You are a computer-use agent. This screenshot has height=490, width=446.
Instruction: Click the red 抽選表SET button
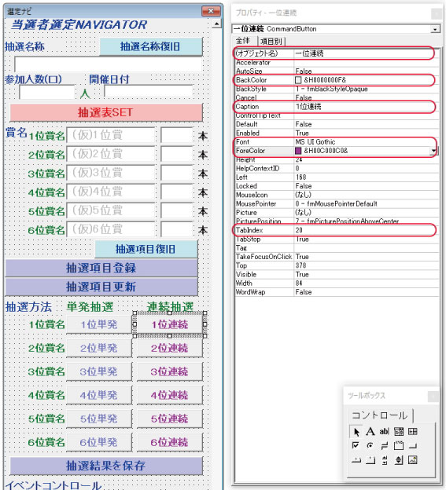pos(106,112)
